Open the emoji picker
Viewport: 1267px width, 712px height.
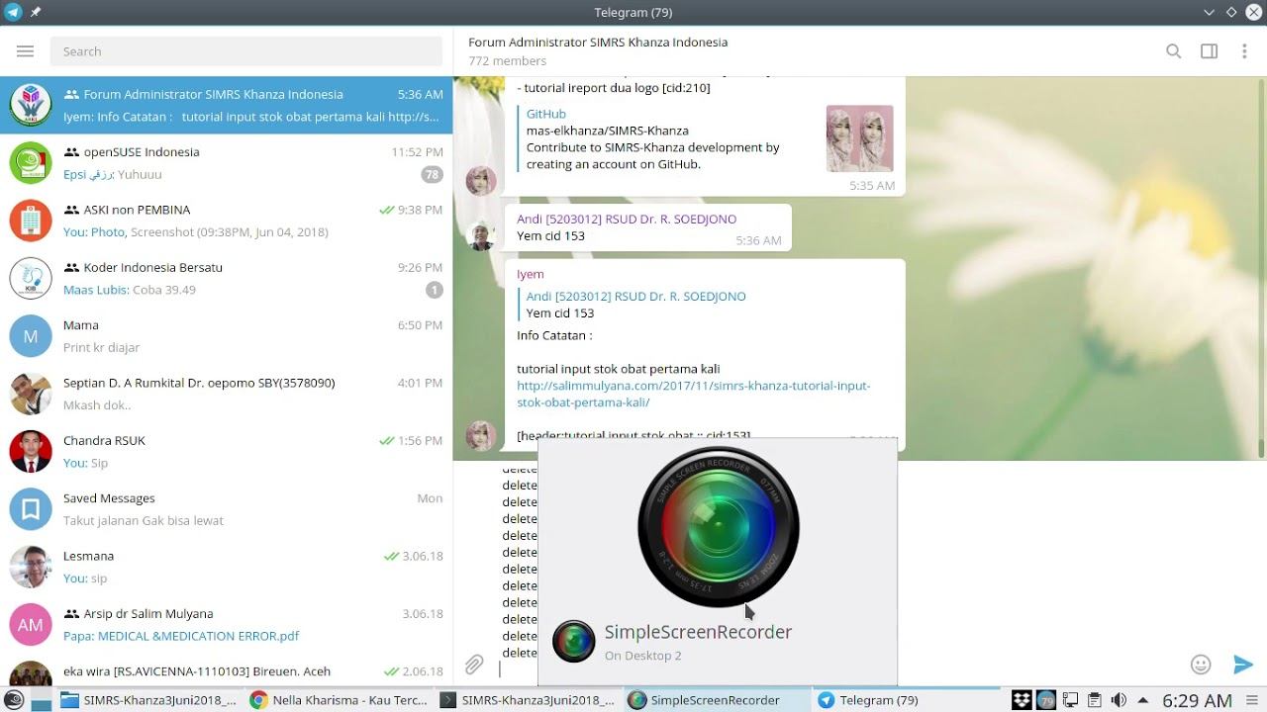coord(1201,665)
